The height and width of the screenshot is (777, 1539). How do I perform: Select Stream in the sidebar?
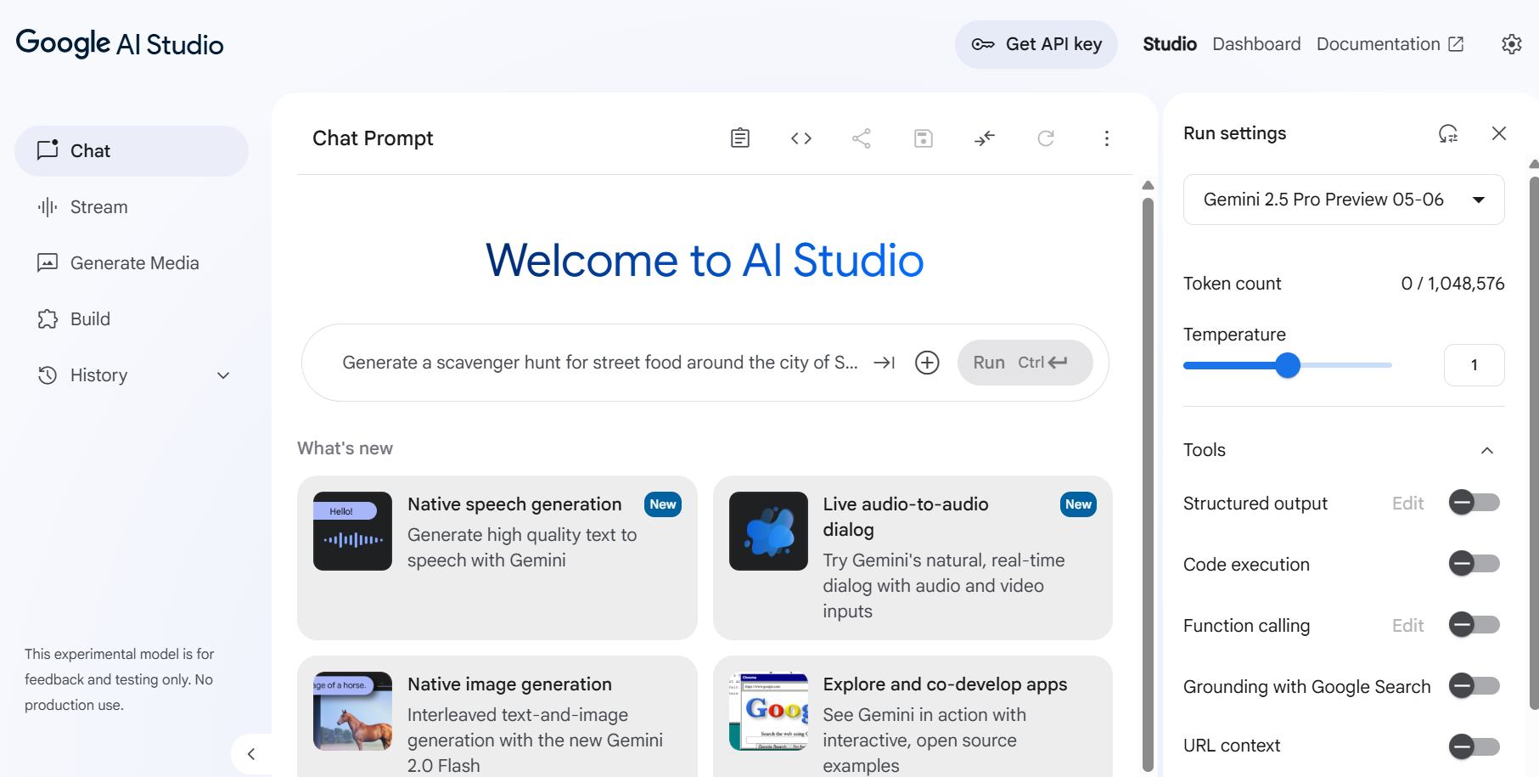pos(132,207)
